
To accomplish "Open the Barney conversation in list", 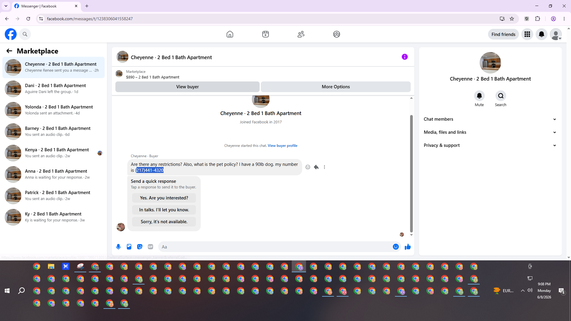I will (x=54, y=132).
